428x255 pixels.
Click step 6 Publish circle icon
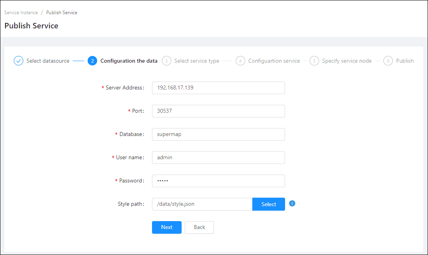coord(388,61)
